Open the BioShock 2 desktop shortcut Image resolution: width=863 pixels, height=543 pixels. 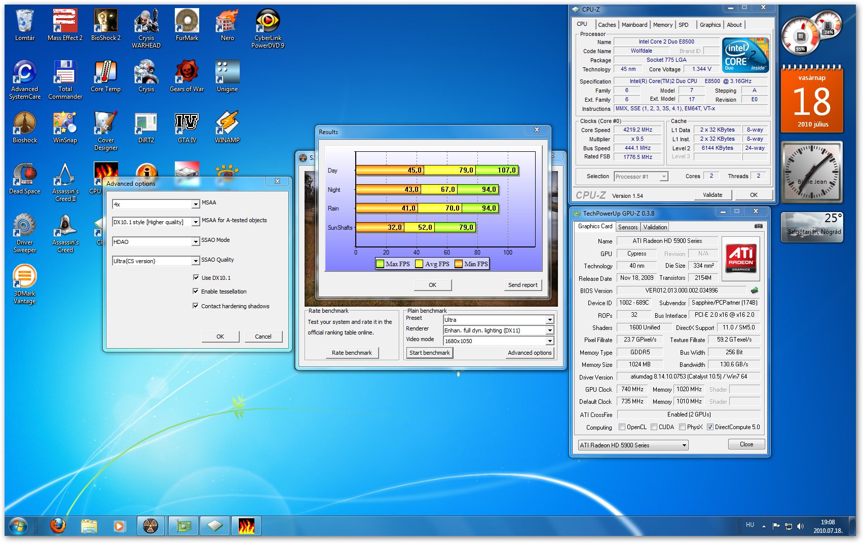coord(105,25)
